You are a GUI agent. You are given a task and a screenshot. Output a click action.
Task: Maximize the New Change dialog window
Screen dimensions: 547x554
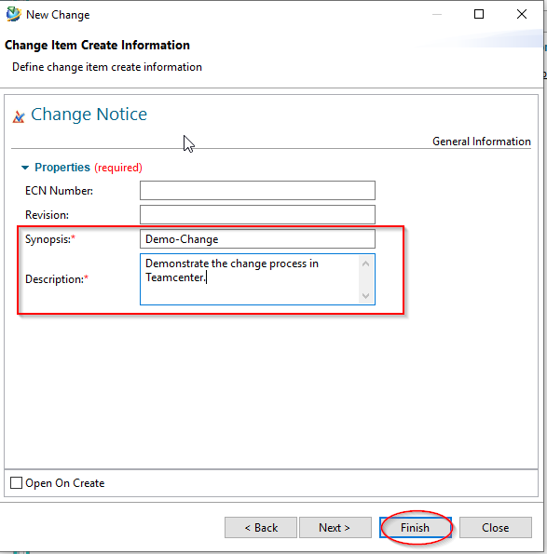(479, 14)
